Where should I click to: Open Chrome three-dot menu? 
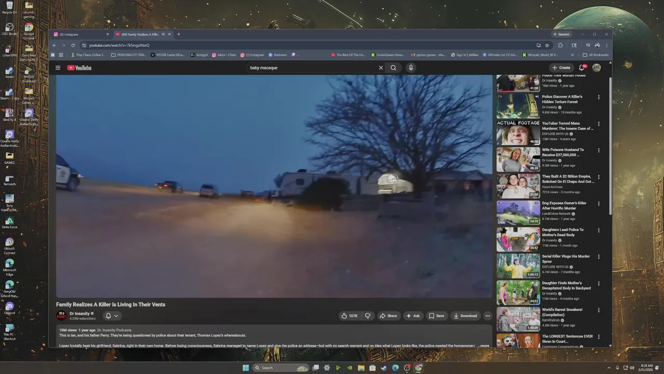[x=606, y=45]
